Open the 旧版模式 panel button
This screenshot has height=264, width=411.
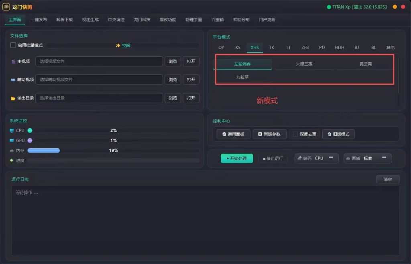(x=338, y=134)
